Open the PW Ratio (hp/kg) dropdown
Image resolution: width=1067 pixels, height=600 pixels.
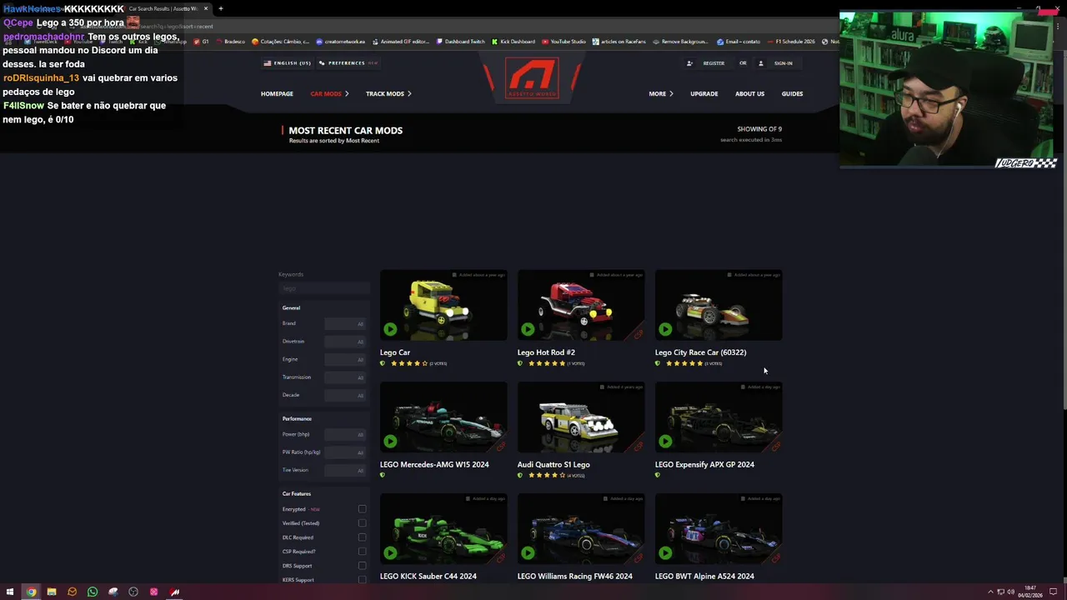tap(345, 452)
